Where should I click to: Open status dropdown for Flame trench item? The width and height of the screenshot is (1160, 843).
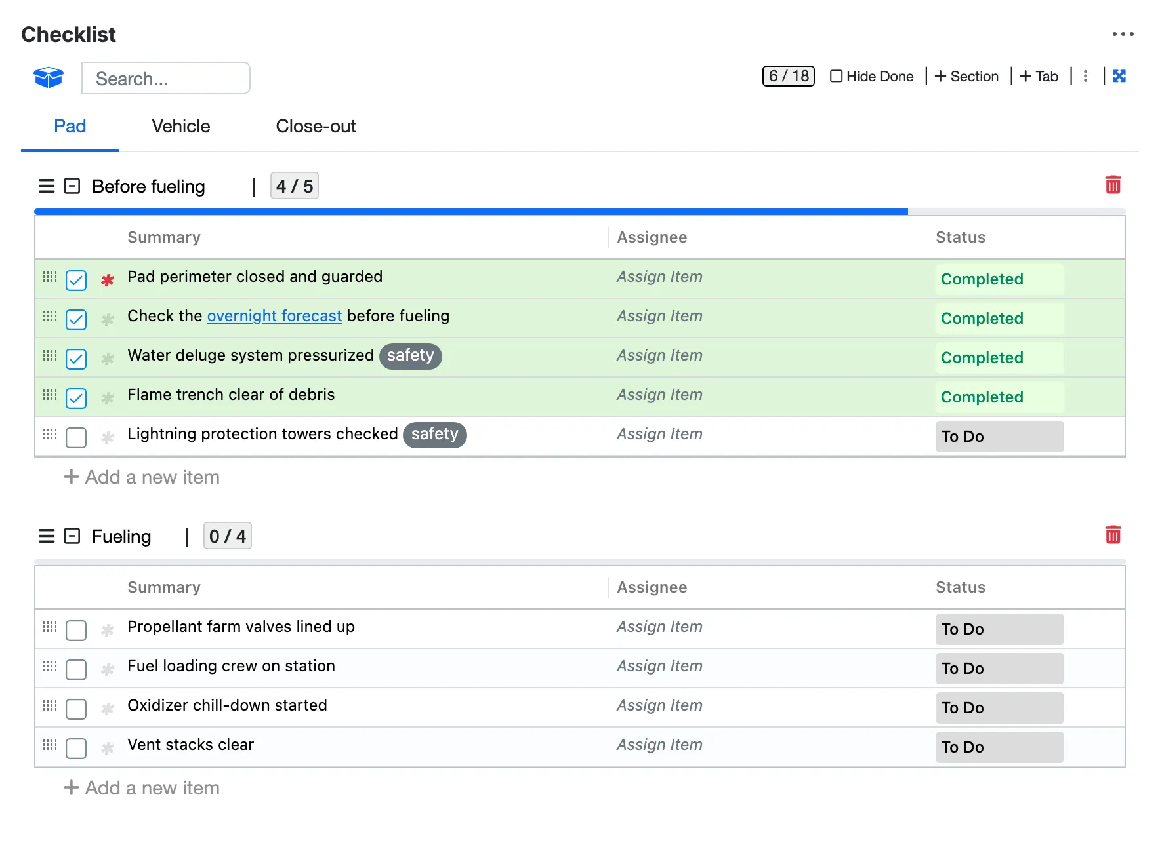click(x=999, y=397)
